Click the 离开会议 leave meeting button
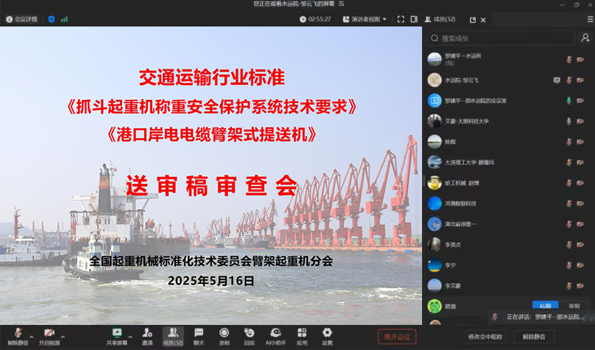 click(x=397, y=336)
